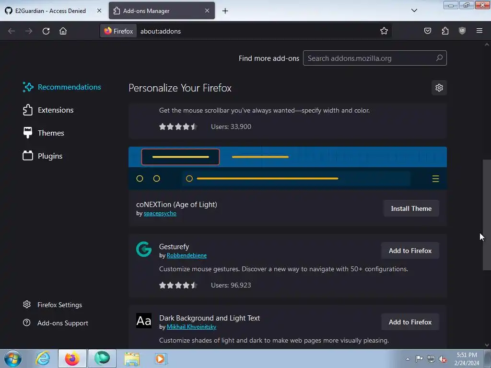Screen dimensions: 491x368
Task: Click the page vertical scrollbar thumb
Action: coord(487,215)
